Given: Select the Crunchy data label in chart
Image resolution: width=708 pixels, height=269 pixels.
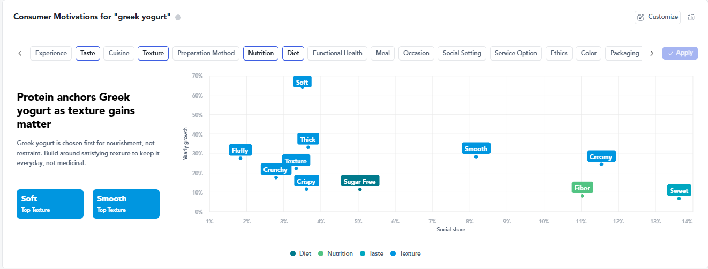Looking at the screenshot, I should pos(275,169).
